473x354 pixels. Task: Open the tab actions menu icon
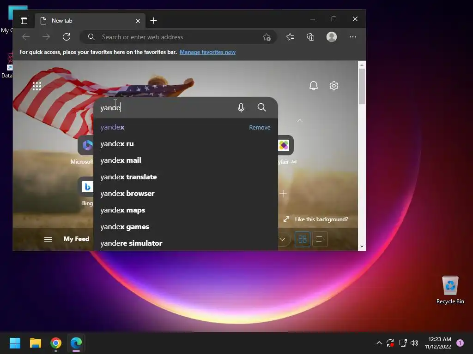[24, 21]
